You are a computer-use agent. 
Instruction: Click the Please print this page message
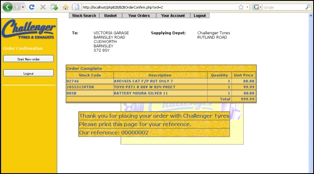click(x=135, y=124)
